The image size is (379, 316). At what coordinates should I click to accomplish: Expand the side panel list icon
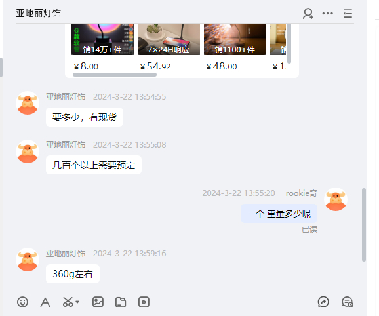(x=348, y=14)
